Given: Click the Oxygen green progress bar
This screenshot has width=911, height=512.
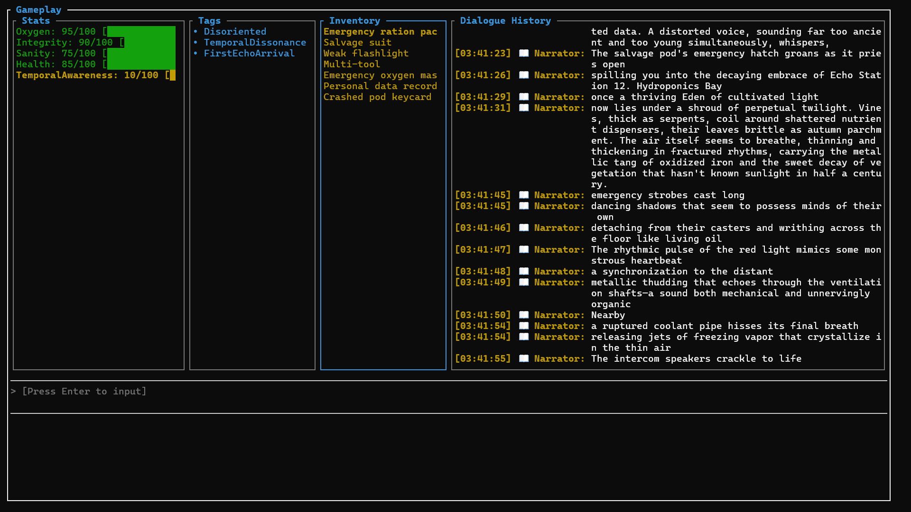Looking at the screenshot, I should coord(141,31).
